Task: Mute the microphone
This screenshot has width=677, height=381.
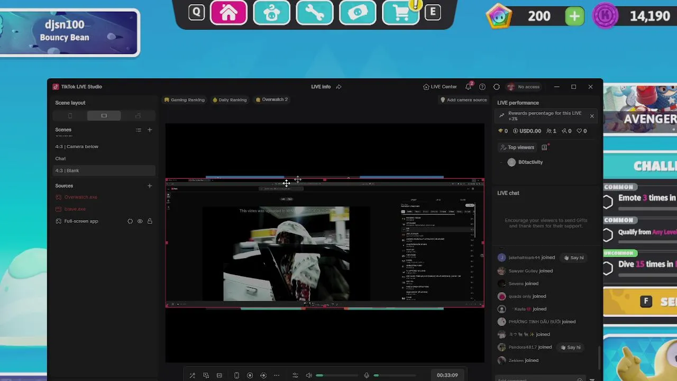Action: point(367,375)
